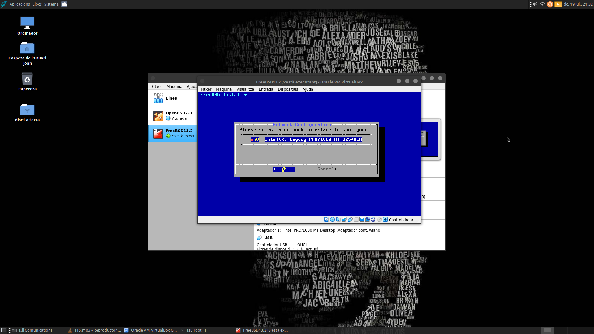The height and width of the screenshot is (334, 594).
Task: Click the display settings status icon
Action: coord(362,220)
